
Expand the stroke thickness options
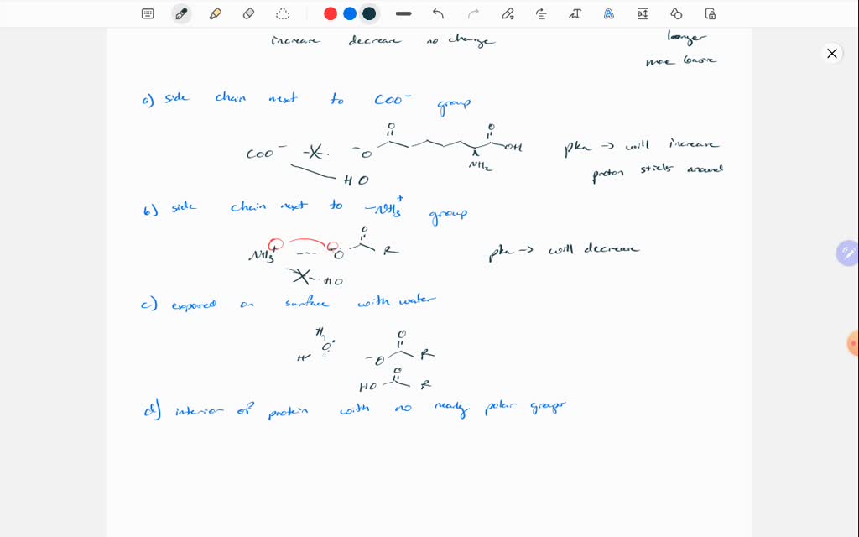click(x=403, y=13)
